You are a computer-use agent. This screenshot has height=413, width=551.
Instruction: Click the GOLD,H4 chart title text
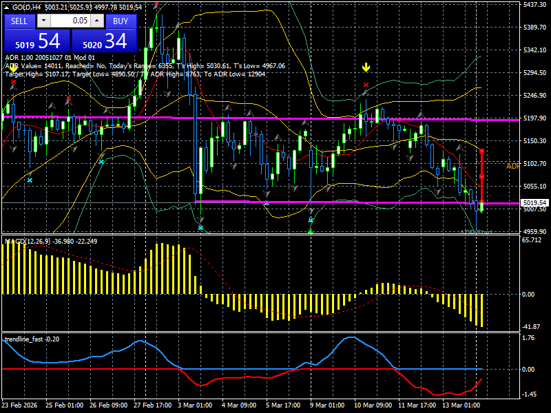click(x=27, y=8)
